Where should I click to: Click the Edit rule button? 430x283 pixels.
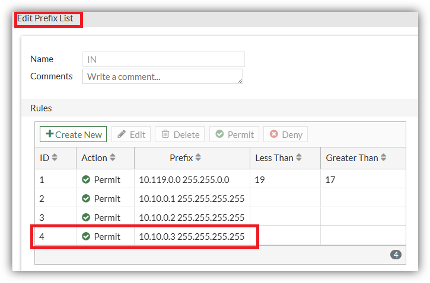(x=131, y=134)
